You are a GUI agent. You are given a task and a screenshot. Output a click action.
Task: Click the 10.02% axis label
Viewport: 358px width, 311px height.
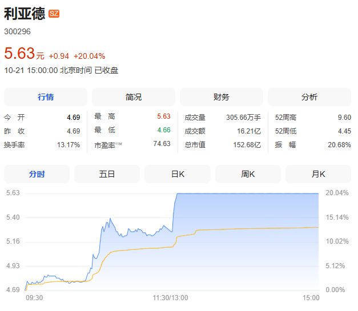point(337,241)
